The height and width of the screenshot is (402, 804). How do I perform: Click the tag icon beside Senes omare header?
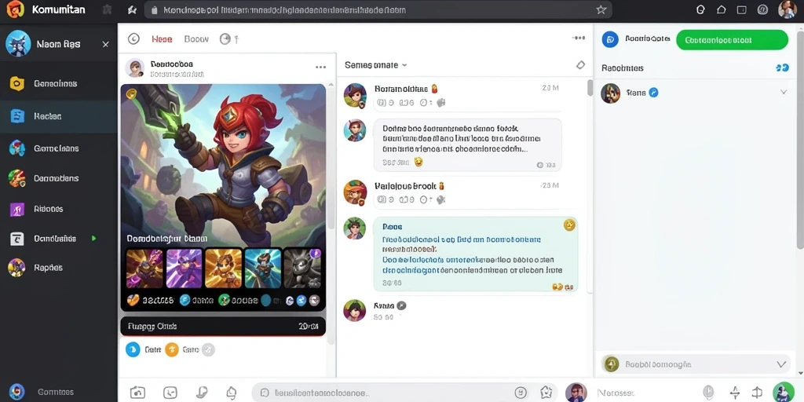click(580, 64)
